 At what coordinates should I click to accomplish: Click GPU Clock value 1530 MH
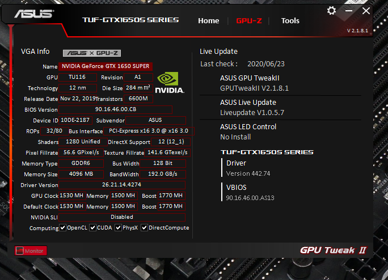click(72, 196)
